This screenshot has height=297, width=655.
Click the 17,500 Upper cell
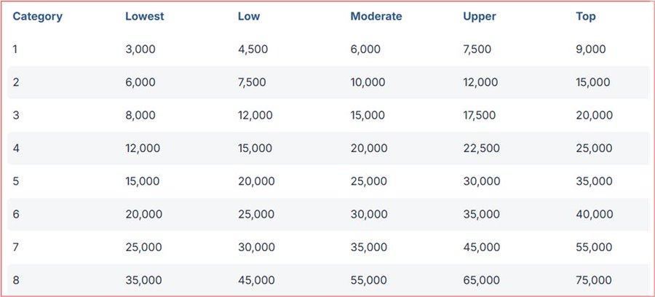[480, 115]
